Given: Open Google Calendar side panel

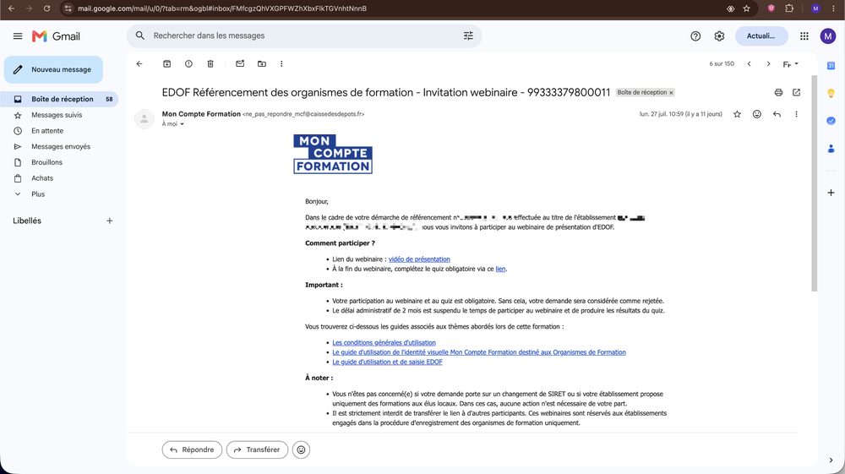Looking at the screenshot, I should click(x=831, y=65).
